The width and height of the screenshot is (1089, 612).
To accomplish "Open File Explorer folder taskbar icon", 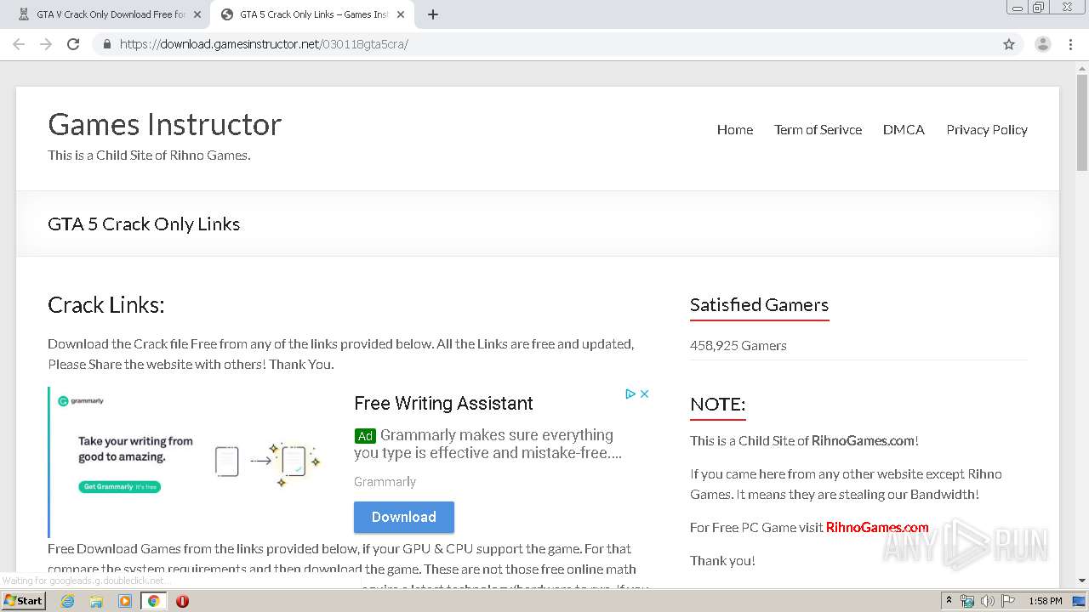I will [96, 601].
